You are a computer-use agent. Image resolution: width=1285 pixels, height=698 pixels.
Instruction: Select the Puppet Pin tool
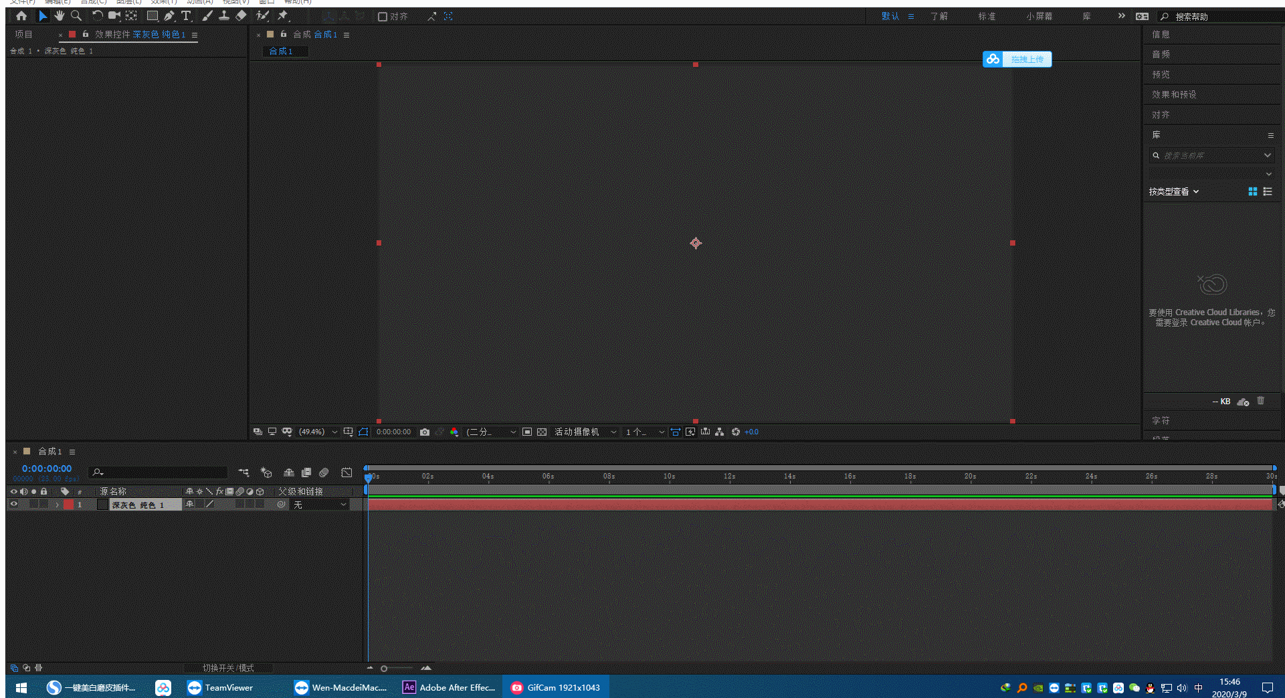[283, 16]
